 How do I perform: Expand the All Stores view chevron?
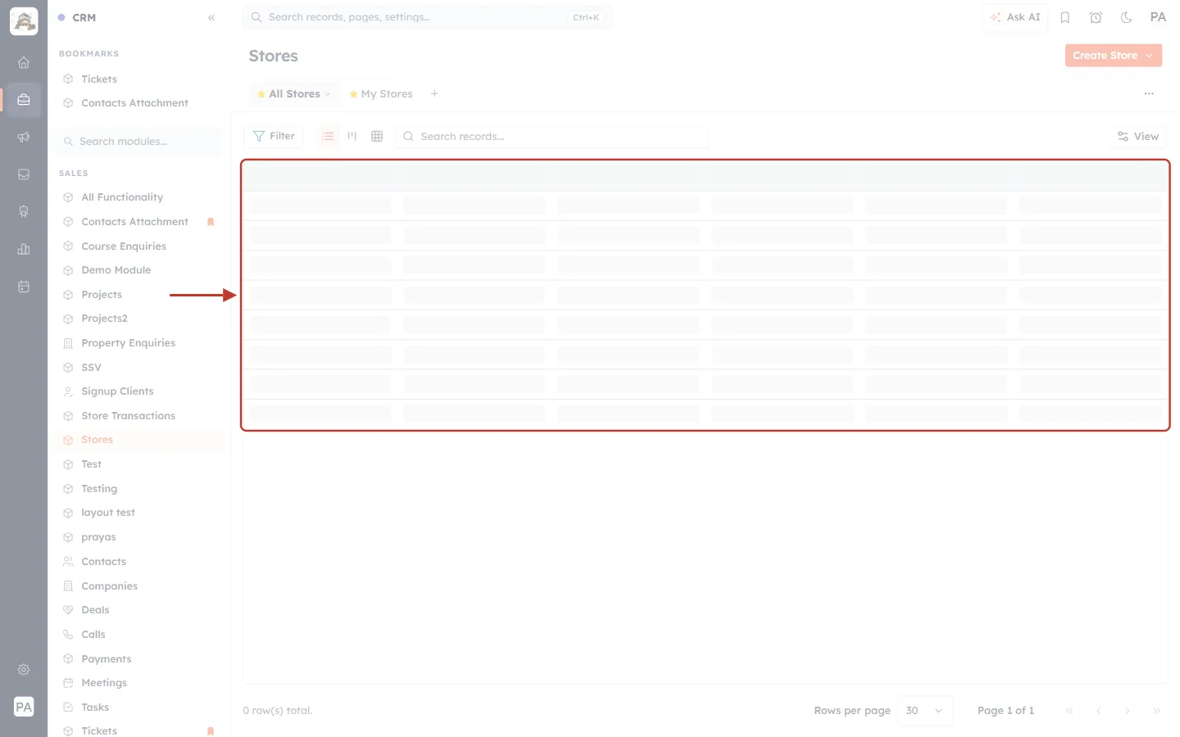point(328,94)
